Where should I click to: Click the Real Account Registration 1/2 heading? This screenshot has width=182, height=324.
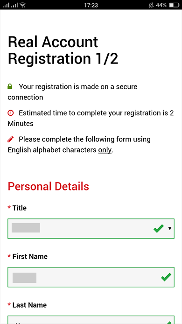click(x=63, y=50)
